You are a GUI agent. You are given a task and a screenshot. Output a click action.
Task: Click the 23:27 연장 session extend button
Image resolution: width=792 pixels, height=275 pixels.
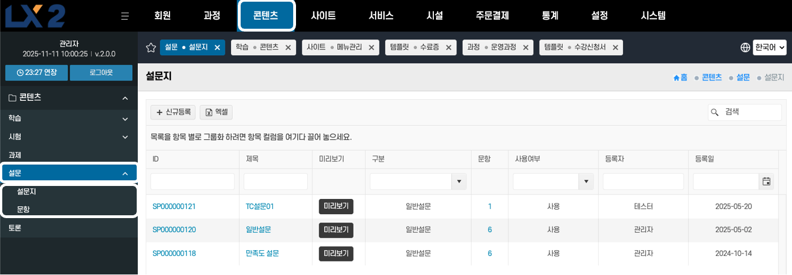click(x=36, y=73)
